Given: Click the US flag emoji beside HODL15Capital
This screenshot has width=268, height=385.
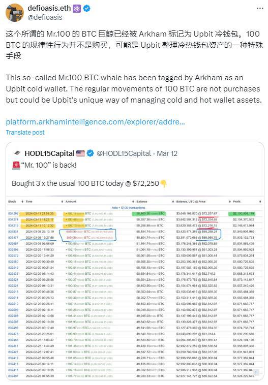Looking at the screenshot, I should pyautogui.click(x=80, y=154).
